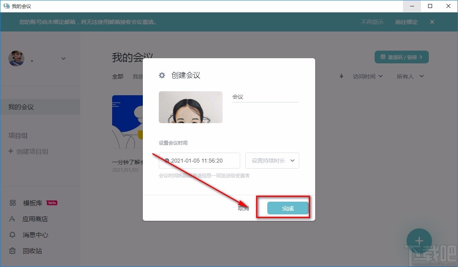Click the 会议 meeting name input field
Image resolution: width=458 pixels, height=267 pixels.
[265, 97]
